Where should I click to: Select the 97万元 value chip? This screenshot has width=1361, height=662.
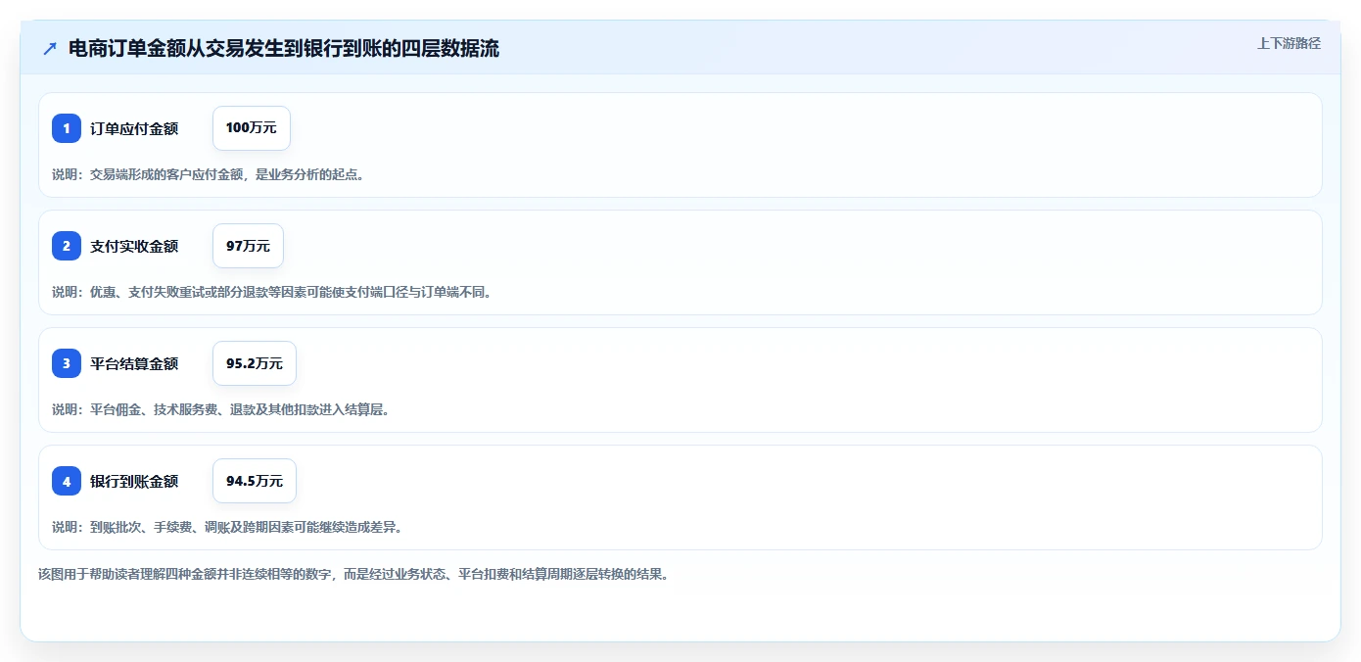(x=248, y=246)
